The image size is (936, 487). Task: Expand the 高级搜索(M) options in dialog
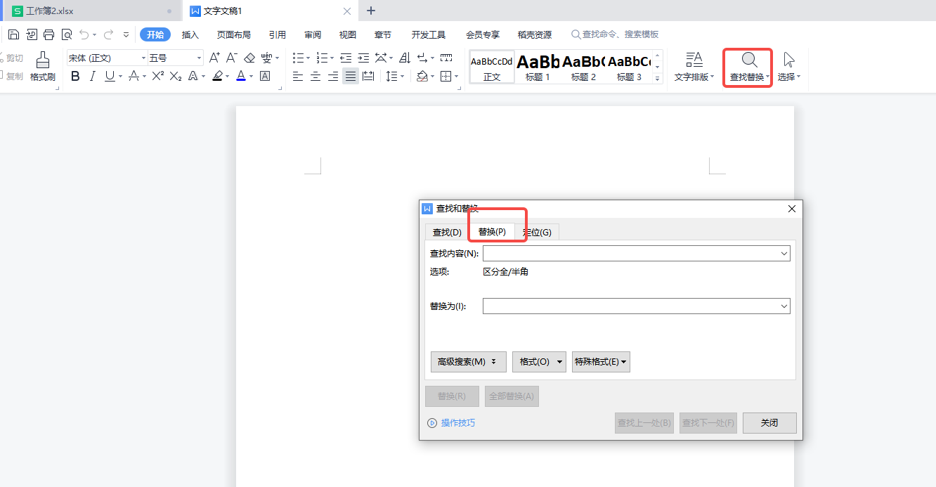(466, 362)
